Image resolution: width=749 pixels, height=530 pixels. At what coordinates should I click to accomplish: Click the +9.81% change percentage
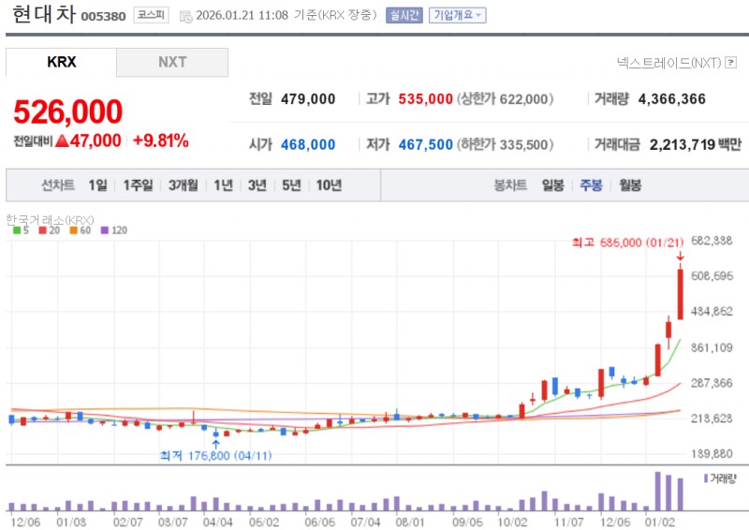point(160,140)
